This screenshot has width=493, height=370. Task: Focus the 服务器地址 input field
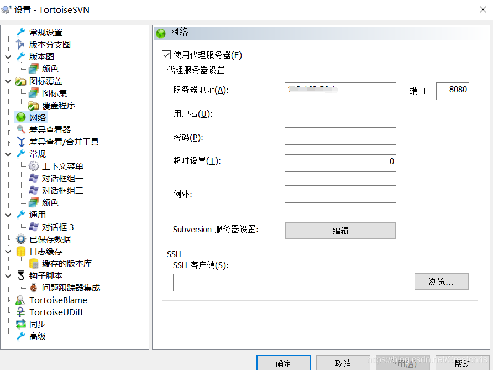pyautogui.click(x=340, y=91)
